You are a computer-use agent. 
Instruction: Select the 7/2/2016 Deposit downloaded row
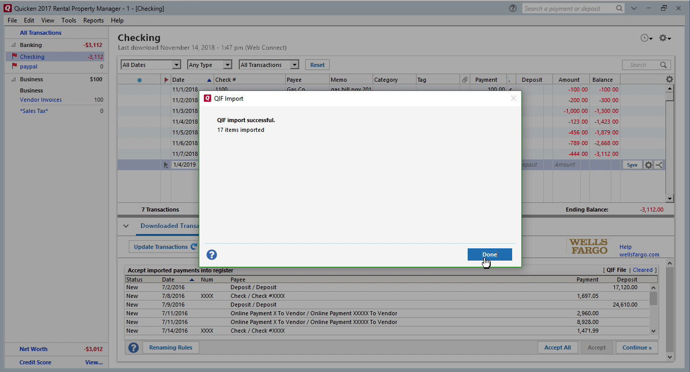387,287
